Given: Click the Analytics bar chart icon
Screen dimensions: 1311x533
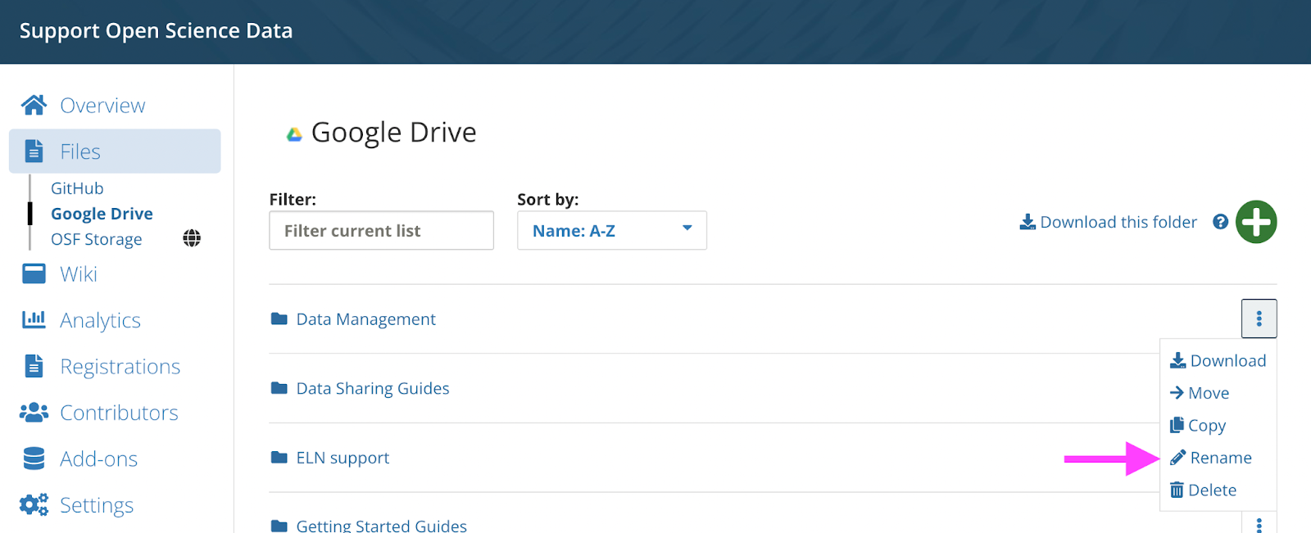Looking at the screenshot, I should click(34, 319).
